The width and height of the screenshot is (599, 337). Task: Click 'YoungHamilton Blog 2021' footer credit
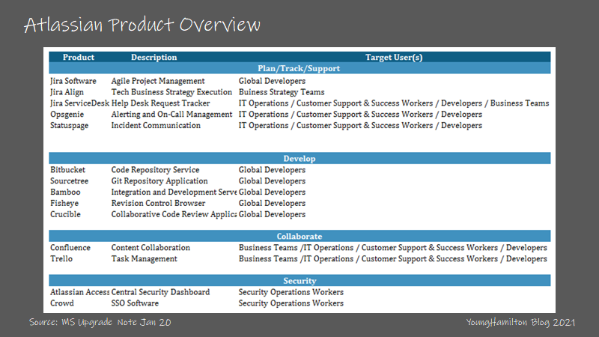[x=520, y=323]
